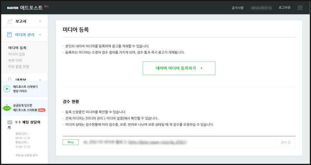Image resolution: width=311 pixels, height=165 pixels.
Task: Collapse the 미디어 관리 chevron
Action: pyautogui.click(x=40, y=35)
